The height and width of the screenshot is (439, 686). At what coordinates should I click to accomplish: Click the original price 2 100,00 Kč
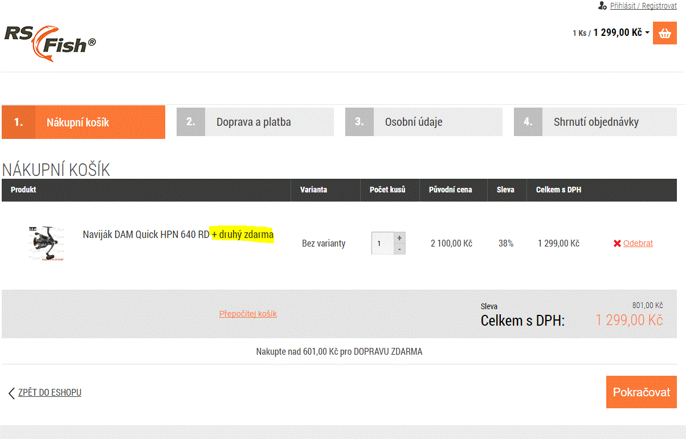(x=452, y=243)
